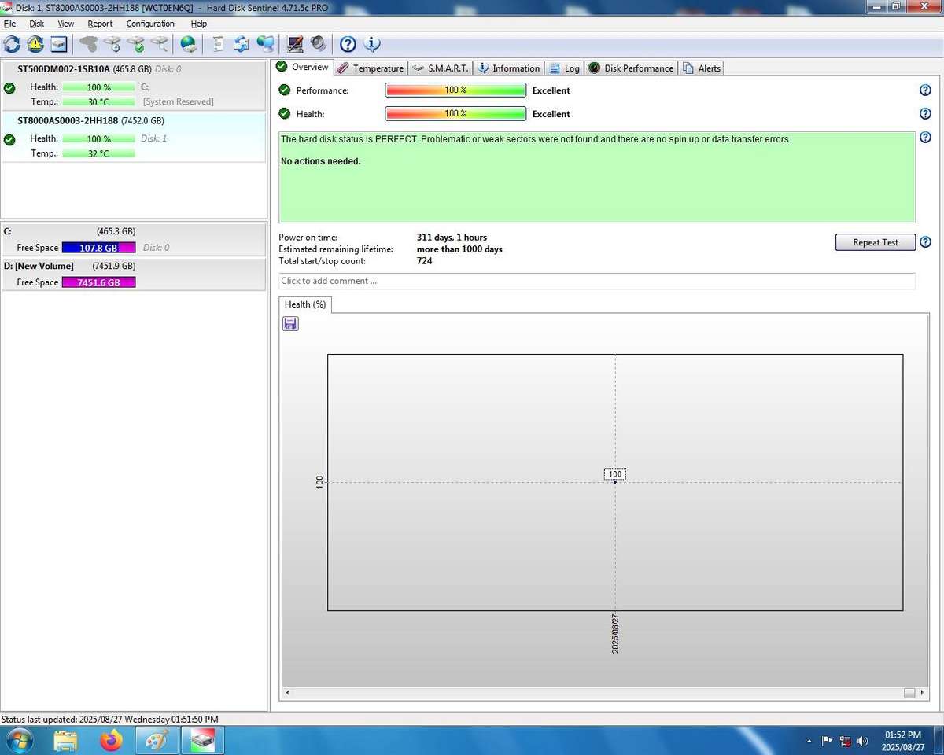Image resolution: width=944 pixels, height=755 pixels.
Task: Click the comment input field
Action: tap(596, 281)
